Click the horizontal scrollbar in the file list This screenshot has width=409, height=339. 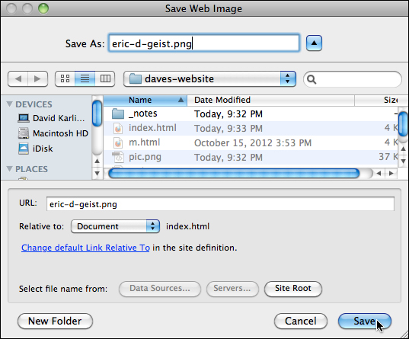(x=234, y=173)
